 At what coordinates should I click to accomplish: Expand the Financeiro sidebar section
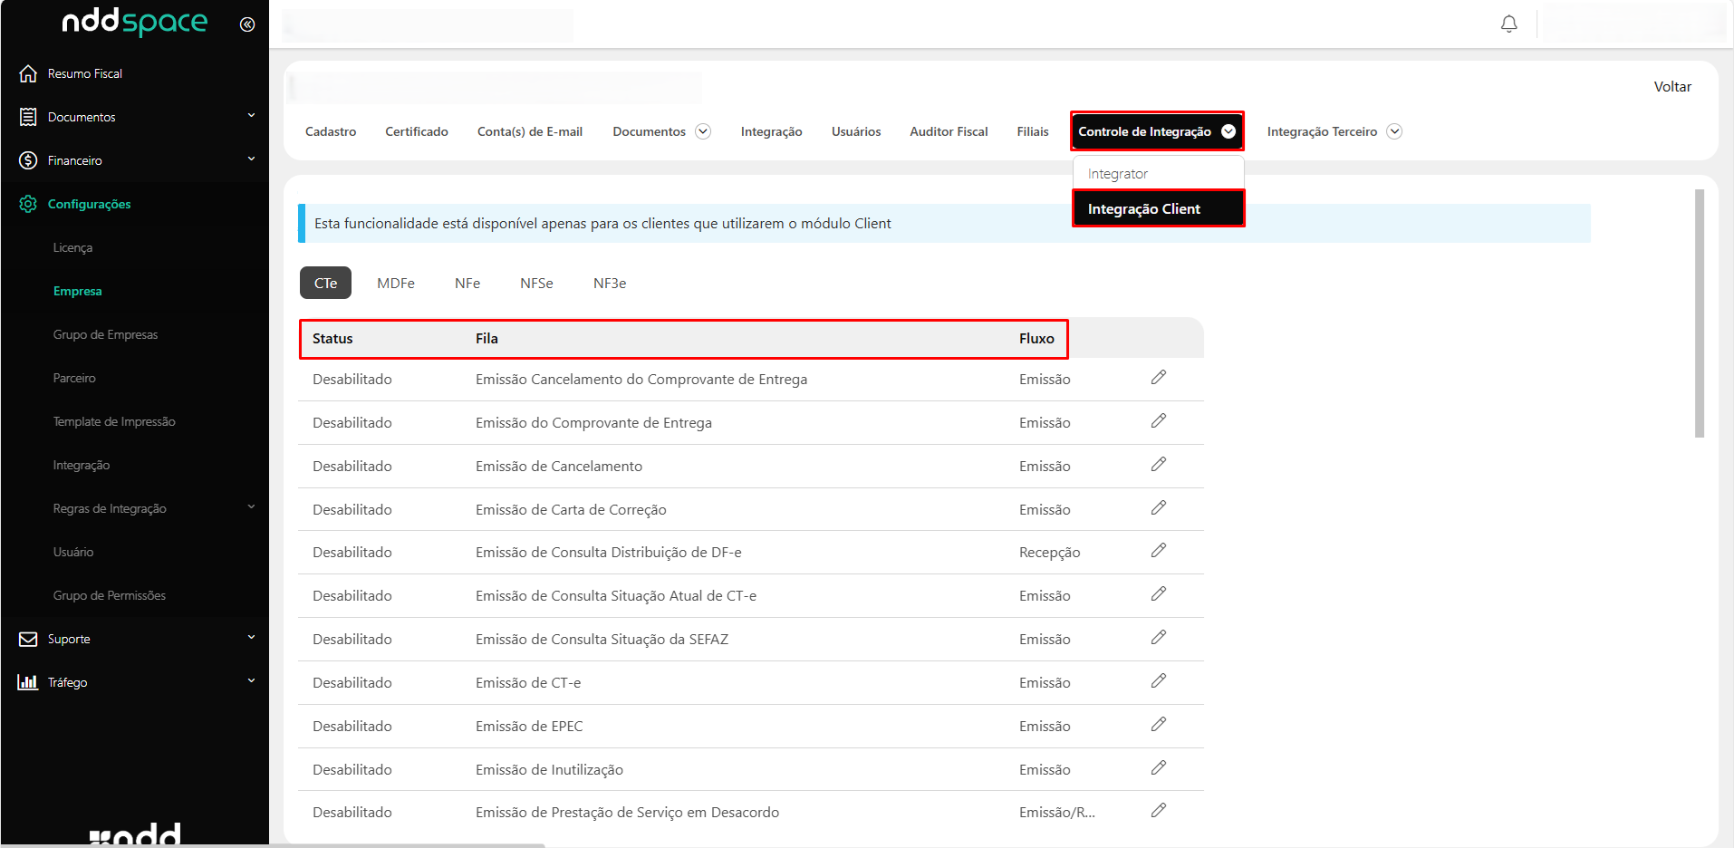pyautogui.click(x=251, y=159)
